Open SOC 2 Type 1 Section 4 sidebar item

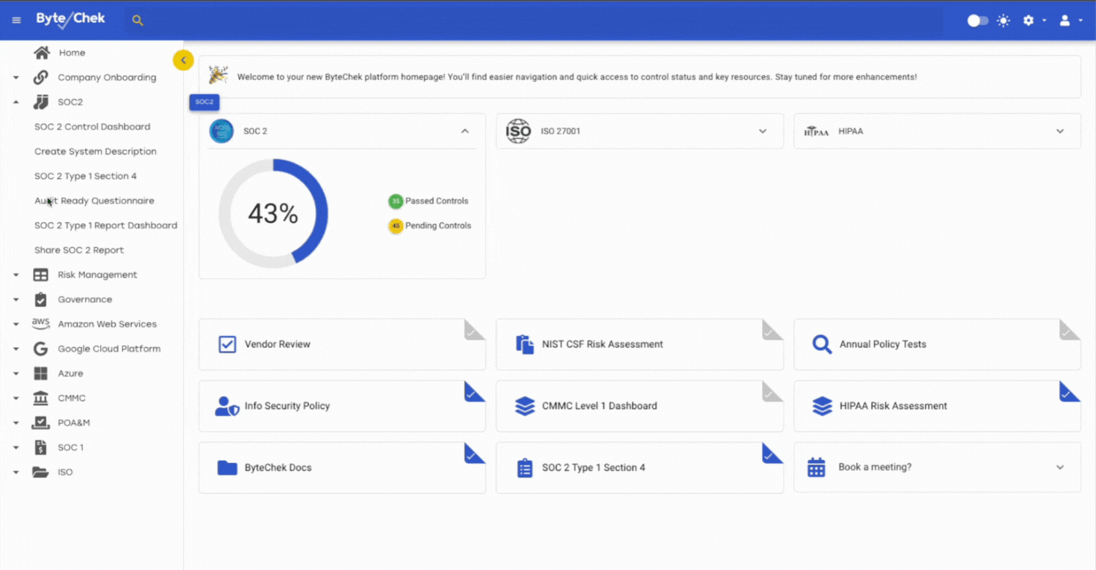pyautogui.click(x=86, y=176)
